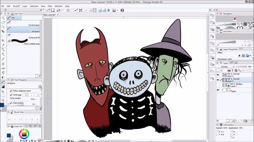Collapse the left palette dock arrows
The image size is (254, 142).
(x=6, y=10)
